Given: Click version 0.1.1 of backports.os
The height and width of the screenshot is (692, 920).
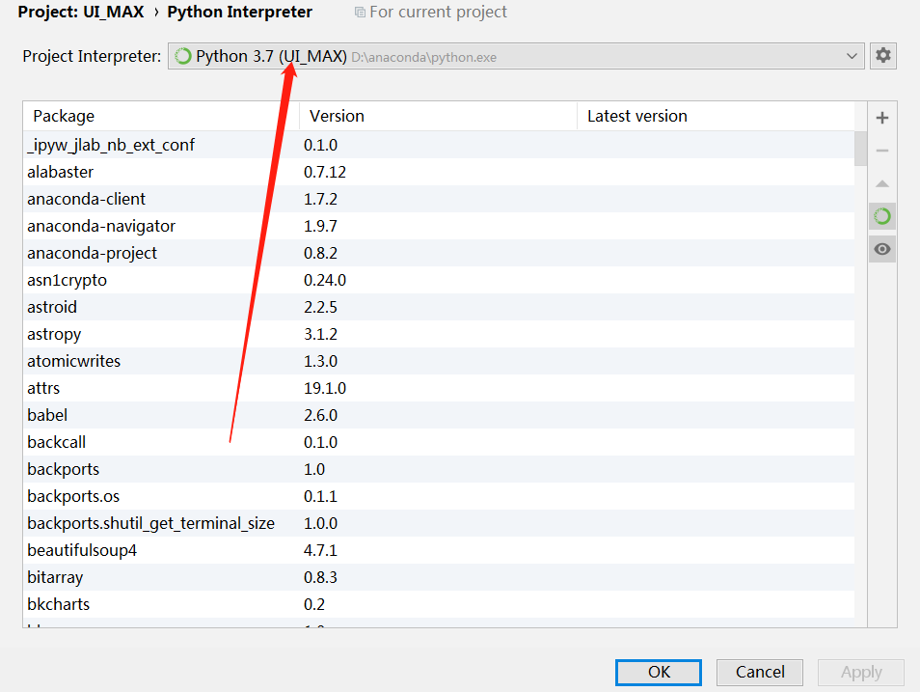Looking at the screenshot, I should point(320,496).
